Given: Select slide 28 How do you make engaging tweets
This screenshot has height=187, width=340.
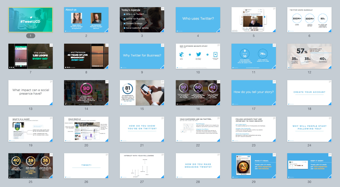Looking at the screenshot, I should click(x=198, y=166).
